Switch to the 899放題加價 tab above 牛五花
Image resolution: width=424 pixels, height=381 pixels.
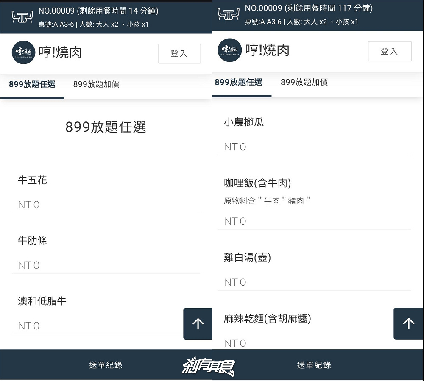(x=96, y=84)
